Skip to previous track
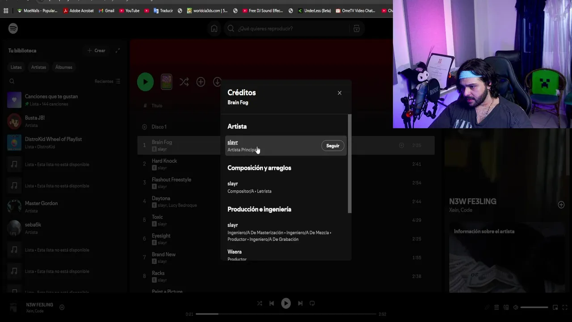572x322 pixels. [x=272, y=303]
